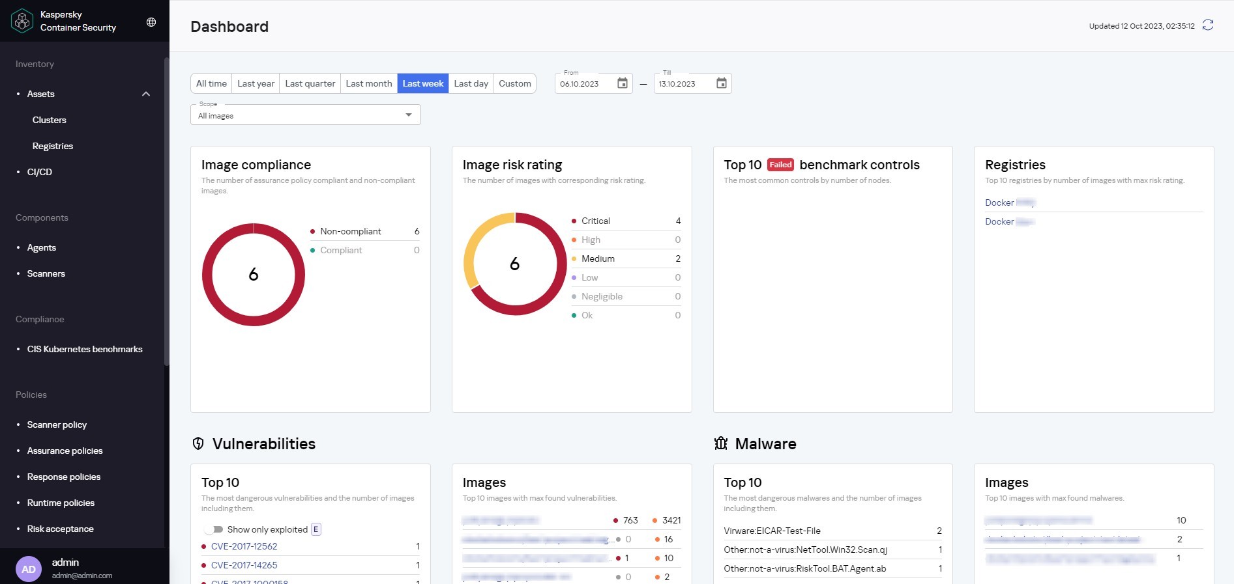This screenshot has width=1234, height=584.
Task: Open CI/CD in the sidebar
Action: point(40,172)
